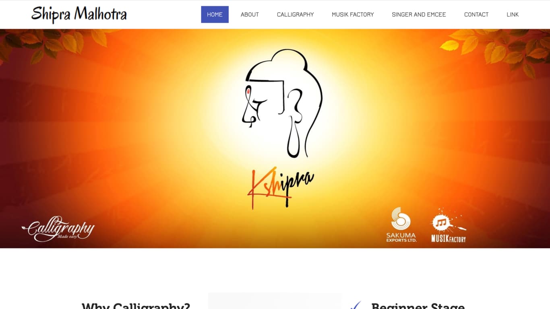The width and height of the screenshot is (550, 309).
Task: Click the blue checkmark beside Beginner Stage
Action: pos(356,305)
